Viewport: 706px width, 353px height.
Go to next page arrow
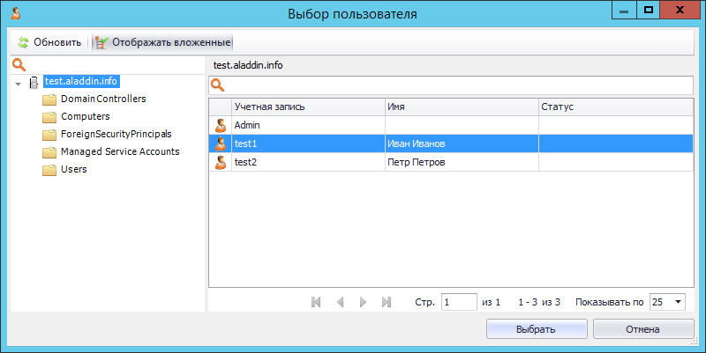pyautogui.click(x=363, y=302)
